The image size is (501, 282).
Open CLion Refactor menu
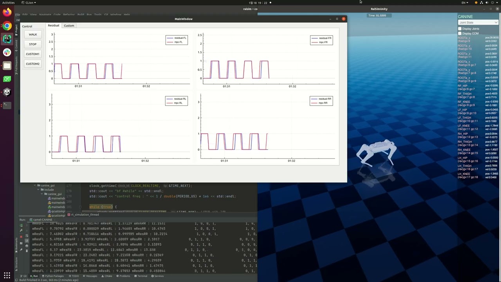pyautogui.click(x=69, y=14)
